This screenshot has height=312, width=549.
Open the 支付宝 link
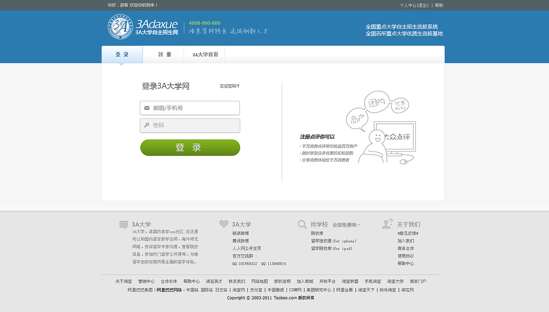256,290
